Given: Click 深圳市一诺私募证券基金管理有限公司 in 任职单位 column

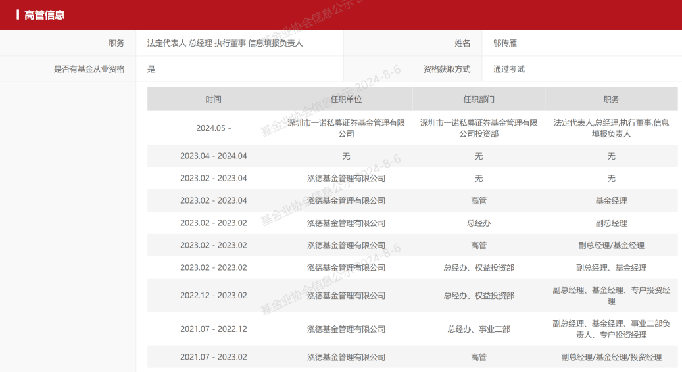Looking at the screenshot, I should point(346,128).
